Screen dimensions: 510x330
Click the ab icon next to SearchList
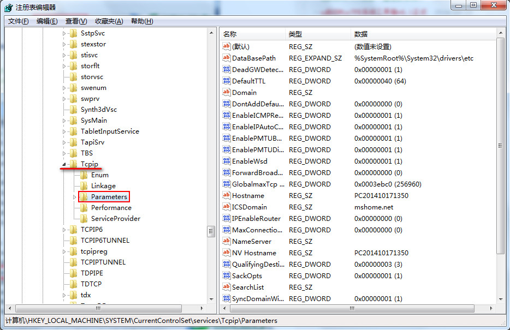[x=226, y=287]
